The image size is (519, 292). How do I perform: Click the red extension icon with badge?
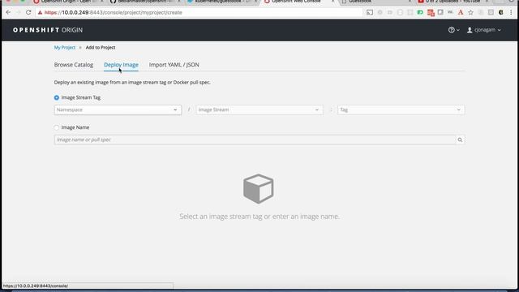coord(431,13)
